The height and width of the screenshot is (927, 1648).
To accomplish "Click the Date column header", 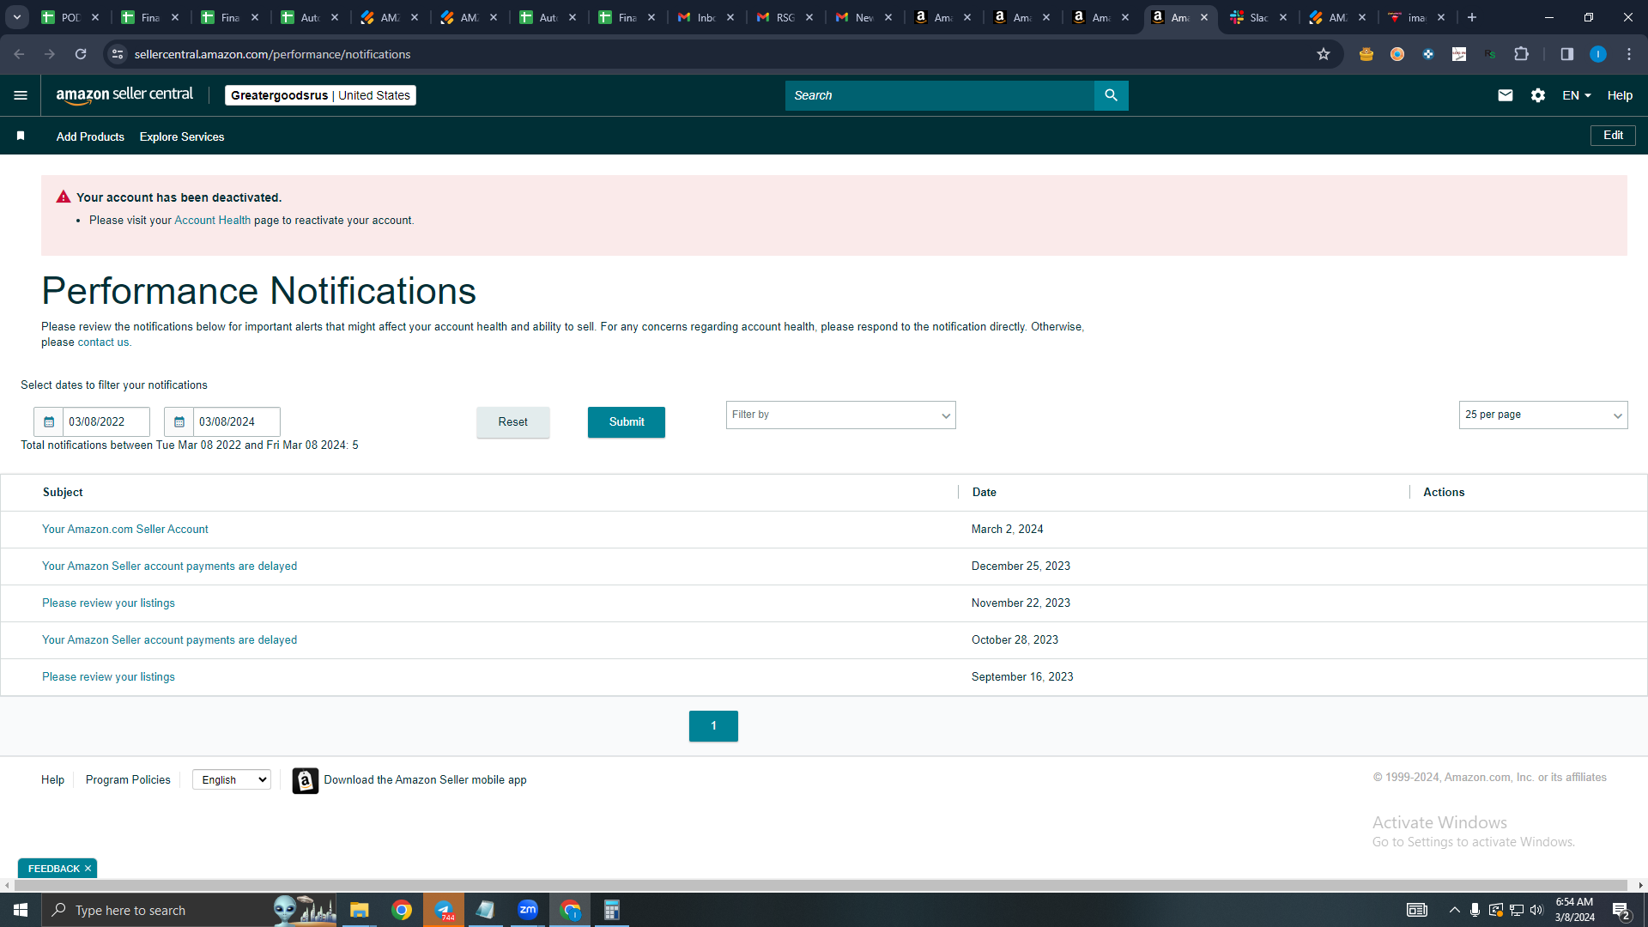I will pos(984,493).
